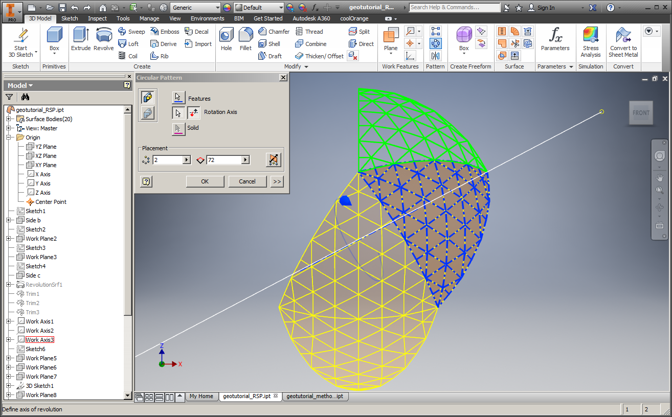Open the Inspect ribbon tab

[97, 18]
